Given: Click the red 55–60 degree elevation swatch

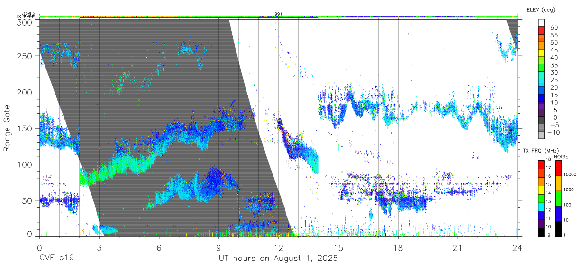Looking at the screenshot, I should [x=541, y=31].
